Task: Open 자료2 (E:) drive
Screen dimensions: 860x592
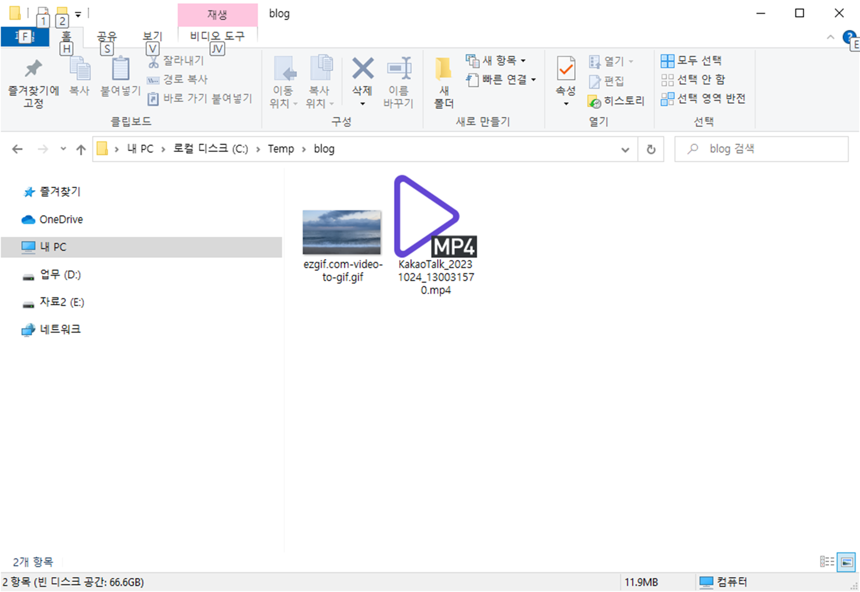Action: (62, 302)
